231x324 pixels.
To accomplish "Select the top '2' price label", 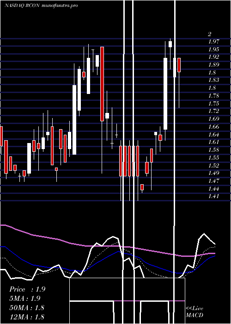I will [x=210, y=34].
